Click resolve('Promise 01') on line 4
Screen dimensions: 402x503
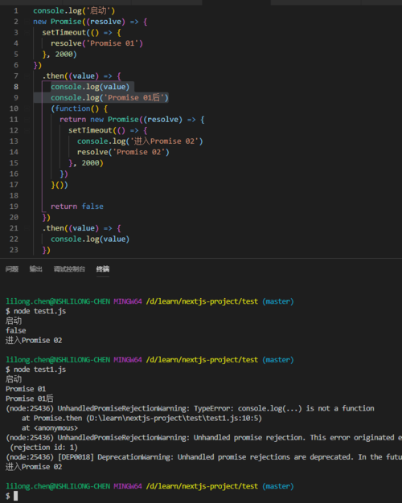[96, 43]
